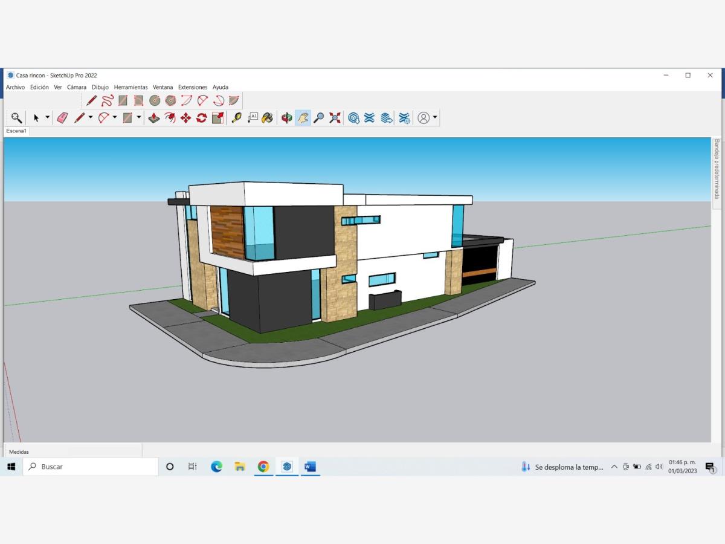Image resolution: width=725 pixels, height=544 pixels.
Task: Select the 3-Point Arc tool
Action: coord(218,100)
